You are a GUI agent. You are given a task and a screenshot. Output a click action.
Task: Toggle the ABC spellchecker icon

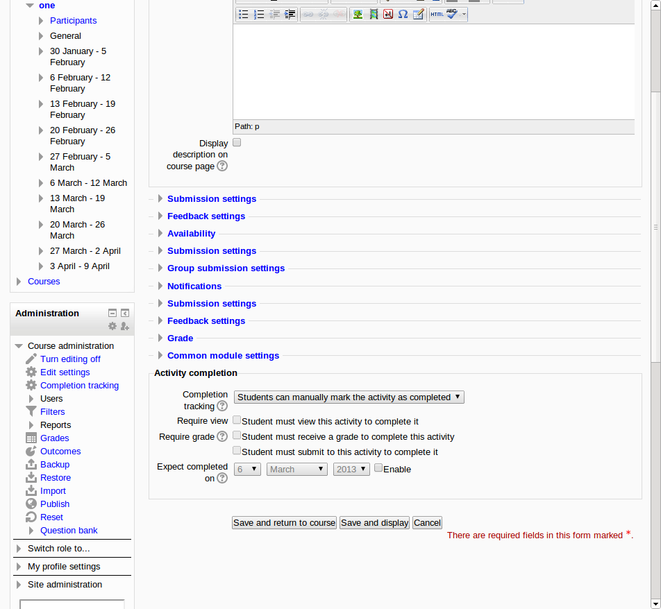click(452, 14)
